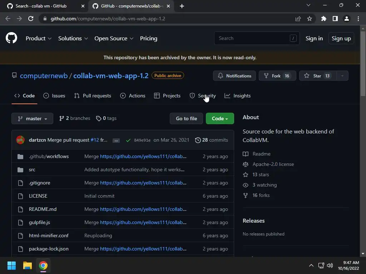Open the Chrome three-dot menu
Screen dimensions: 366x274
tap(358, 19)
